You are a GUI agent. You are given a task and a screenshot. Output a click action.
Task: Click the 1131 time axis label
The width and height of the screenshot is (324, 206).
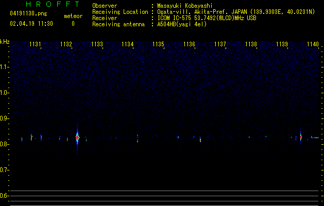point(35,44)
